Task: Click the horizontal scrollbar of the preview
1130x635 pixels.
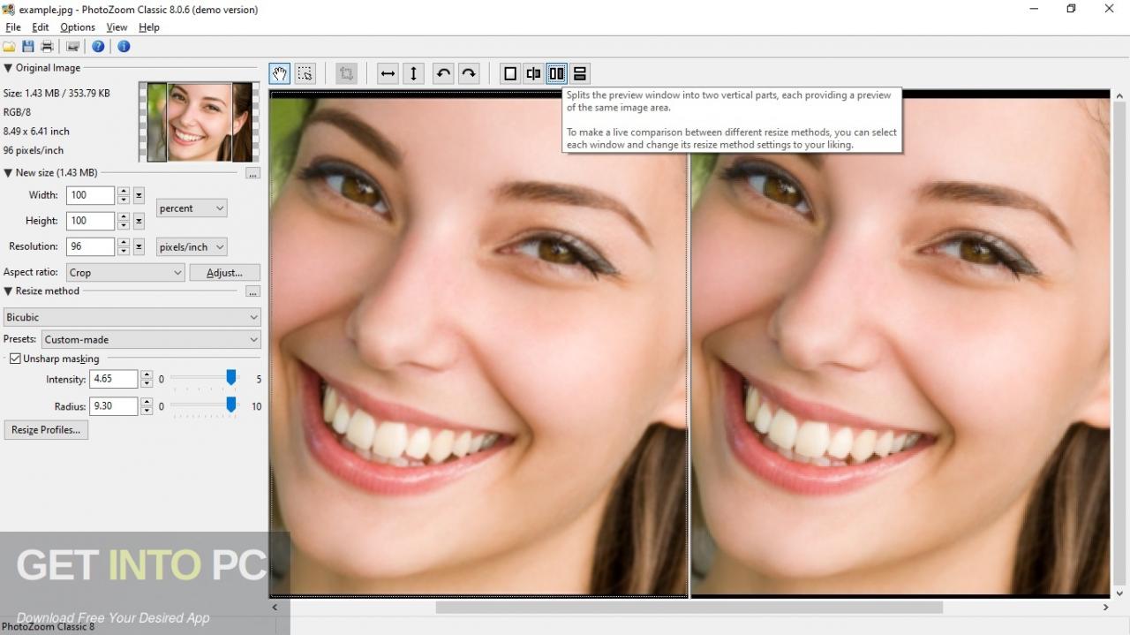Action: point(689,608)
